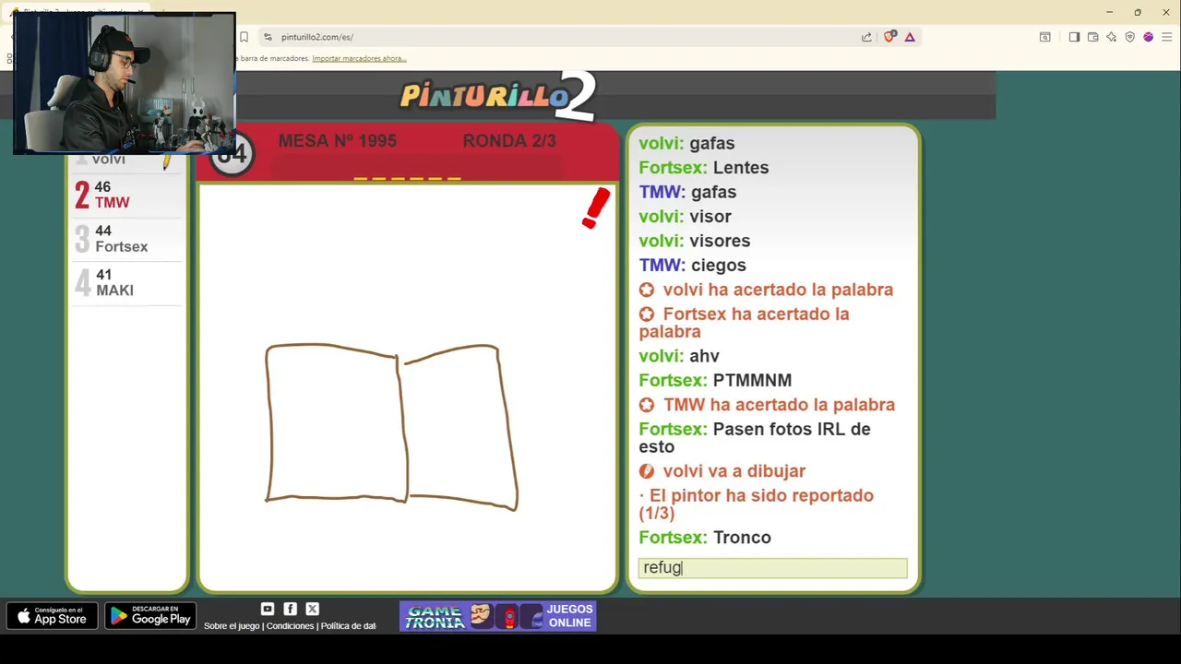
Task: Click the hidden word dashes hint
Action: [407, 179]
